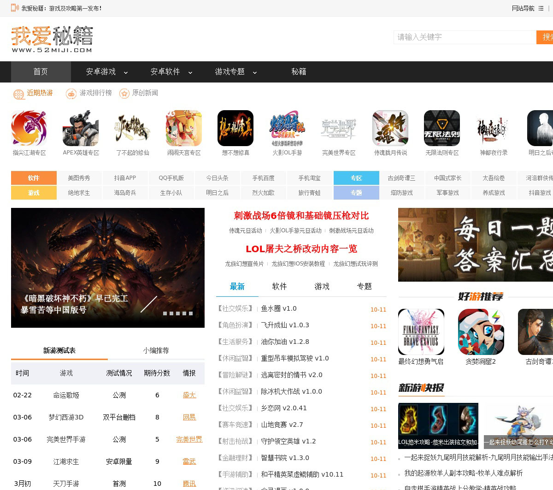Select the 小编推荐 tab
The width and height of the screenshot is (553, 490).
click(156, 350)
